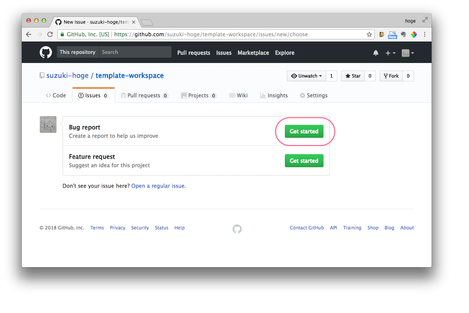The image size is (469, 313).
Task: Switch to the Pull requests repository tab
Action: (144, 95)
